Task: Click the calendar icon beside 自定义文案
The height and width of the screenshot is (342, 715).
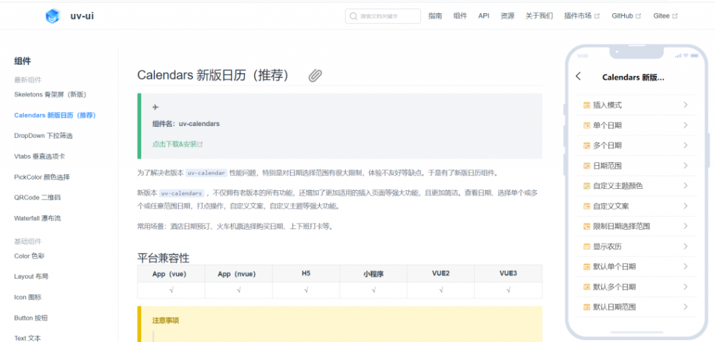Action: click(x=587, y=206)
